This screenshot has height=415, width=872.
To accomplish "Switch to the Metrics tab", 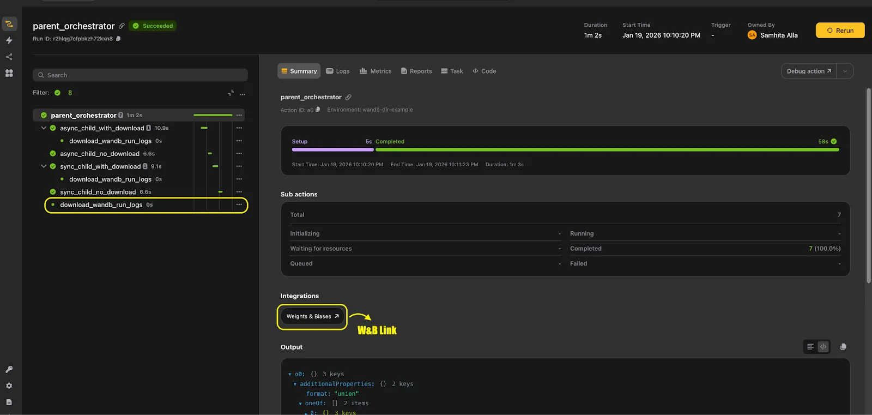I will point(376,71).
